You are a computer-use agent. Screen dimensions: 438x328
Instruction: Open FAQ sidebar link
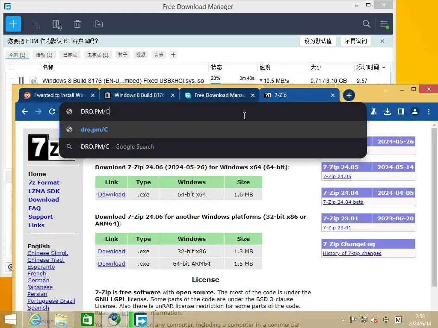click(34, 208)
